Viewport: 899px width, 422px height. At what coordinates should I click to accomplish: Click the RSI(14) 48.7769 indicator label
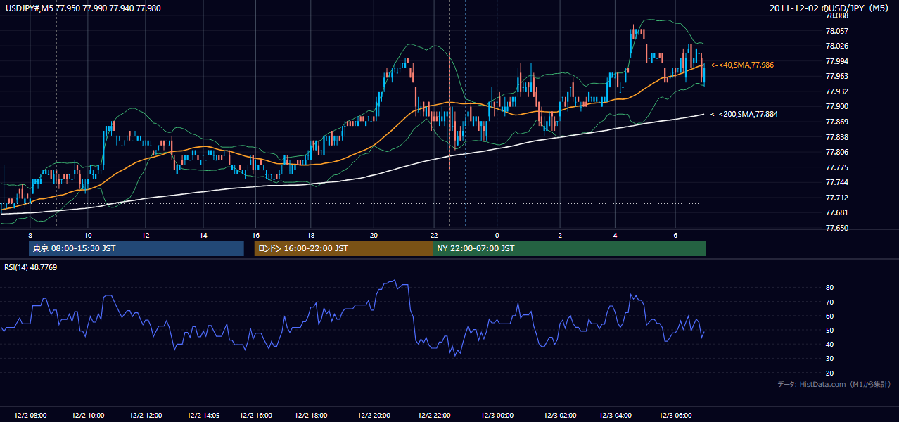[x=31, y=267]
